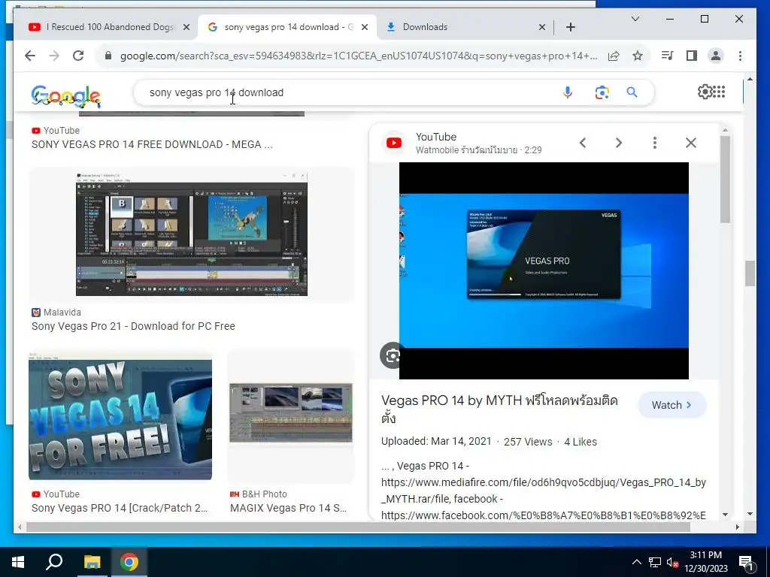Submit search with magnifier icon
Image resolution: width=770 pixels, height=577 pixels.
pyautogui.click(x=632, y=92)
